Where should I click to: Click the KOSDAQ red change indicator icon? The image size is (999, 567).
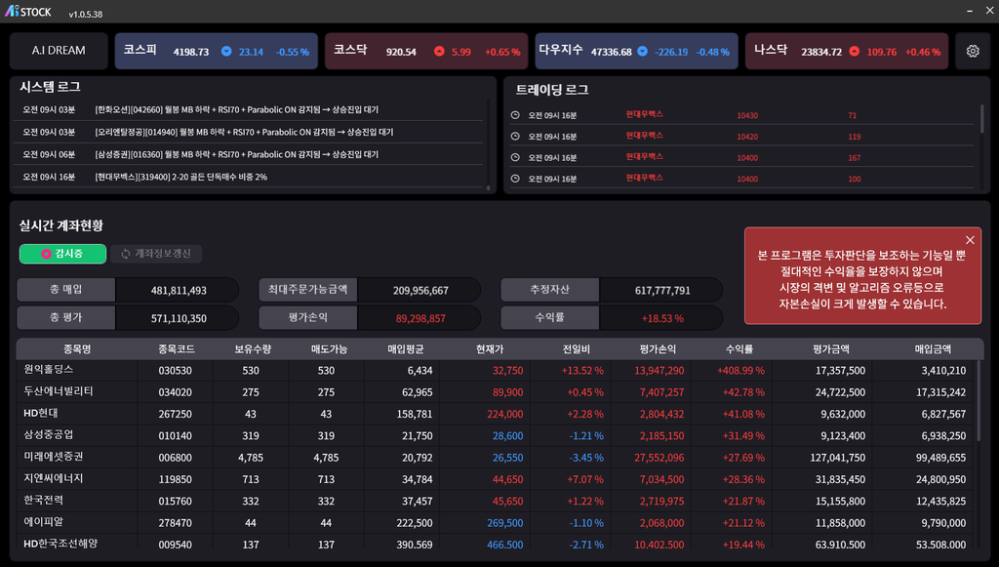[439, 51]
